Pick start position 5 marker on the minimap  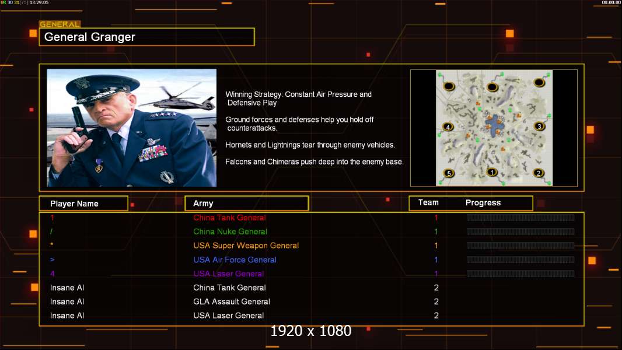448,173
